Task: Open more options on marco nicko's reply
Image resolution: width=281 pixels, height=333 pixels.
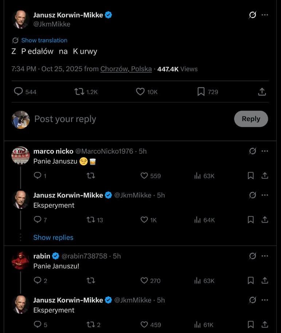Action: (265, 151)
